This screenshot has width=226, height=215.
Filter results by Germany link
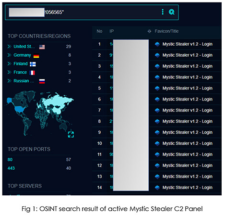coord(22,55)
